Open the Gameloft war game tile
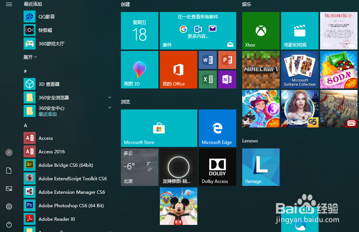 [339, 109]
